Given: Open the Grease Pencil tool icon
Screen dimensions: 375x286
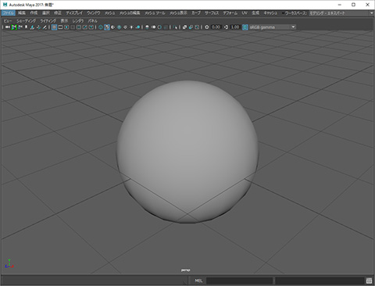Looking at the screenshot, I should pyautogui.click(x=45, y=27).
